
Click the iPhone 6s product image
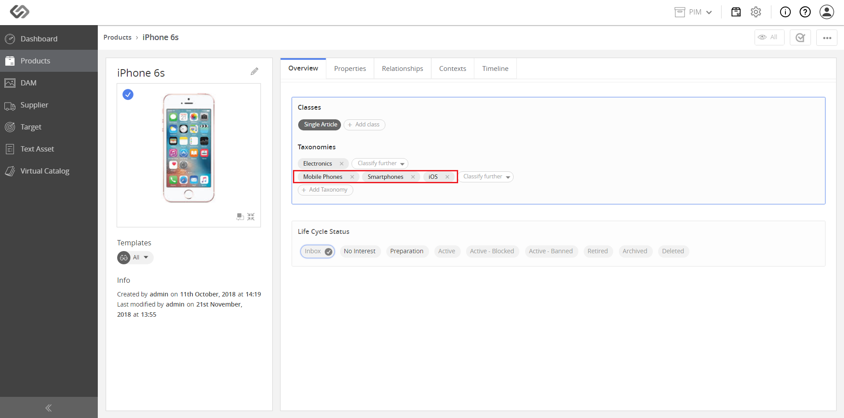point(189,148)
